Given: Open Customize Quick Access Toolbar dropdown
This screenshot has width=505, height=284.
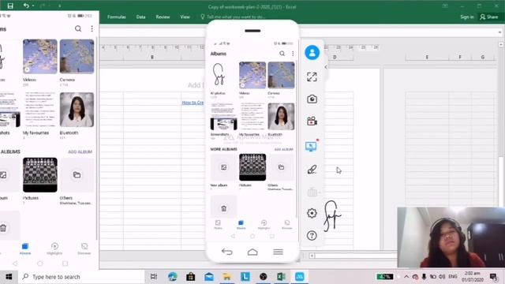Looking at the screenshot, I should [x=60, y=6].
